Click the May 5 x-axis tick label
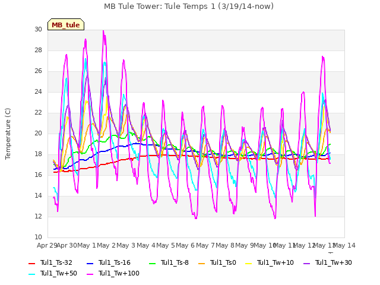The height and width of the screenshot is (285, 380). 166,245
